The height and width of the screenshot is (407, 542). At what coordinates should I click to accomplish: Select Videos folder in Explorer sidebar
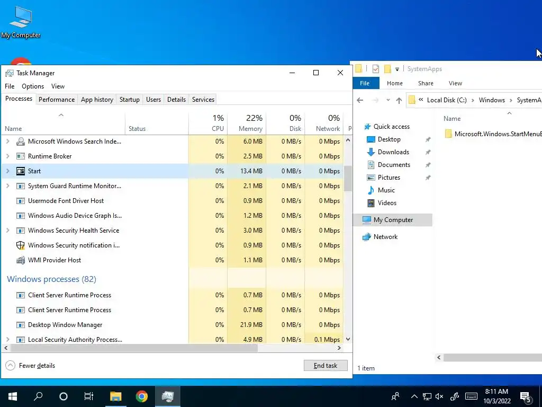click(387, 203)
